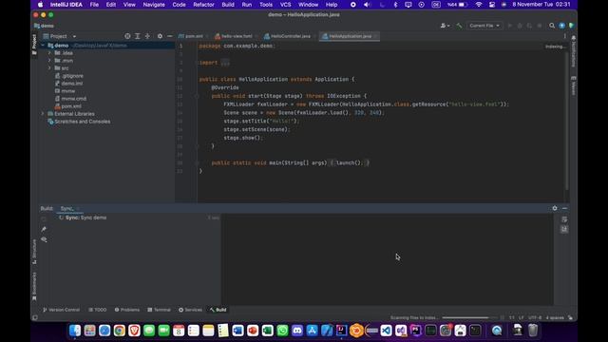608x342 pixels.
Task: Open the account/code-with-me icon
Action: coord(445,26)
